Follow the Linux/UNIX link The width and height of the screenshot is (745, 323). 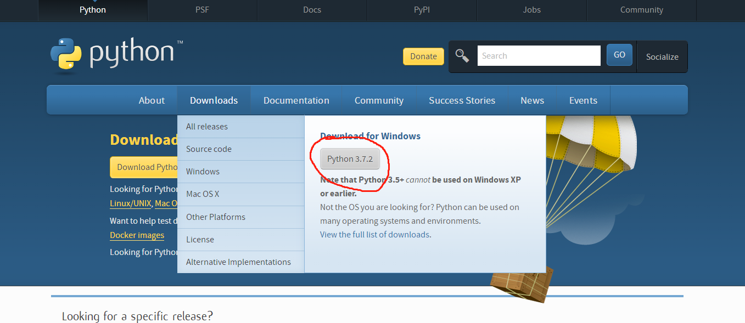(131, 203)
